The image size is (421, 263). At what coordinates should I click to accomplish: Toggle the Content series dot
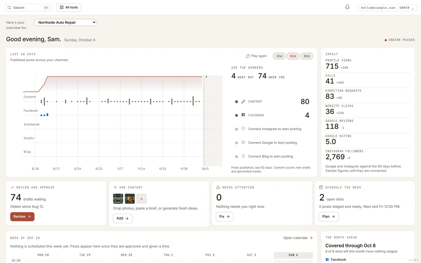click(x=237, y=102)
